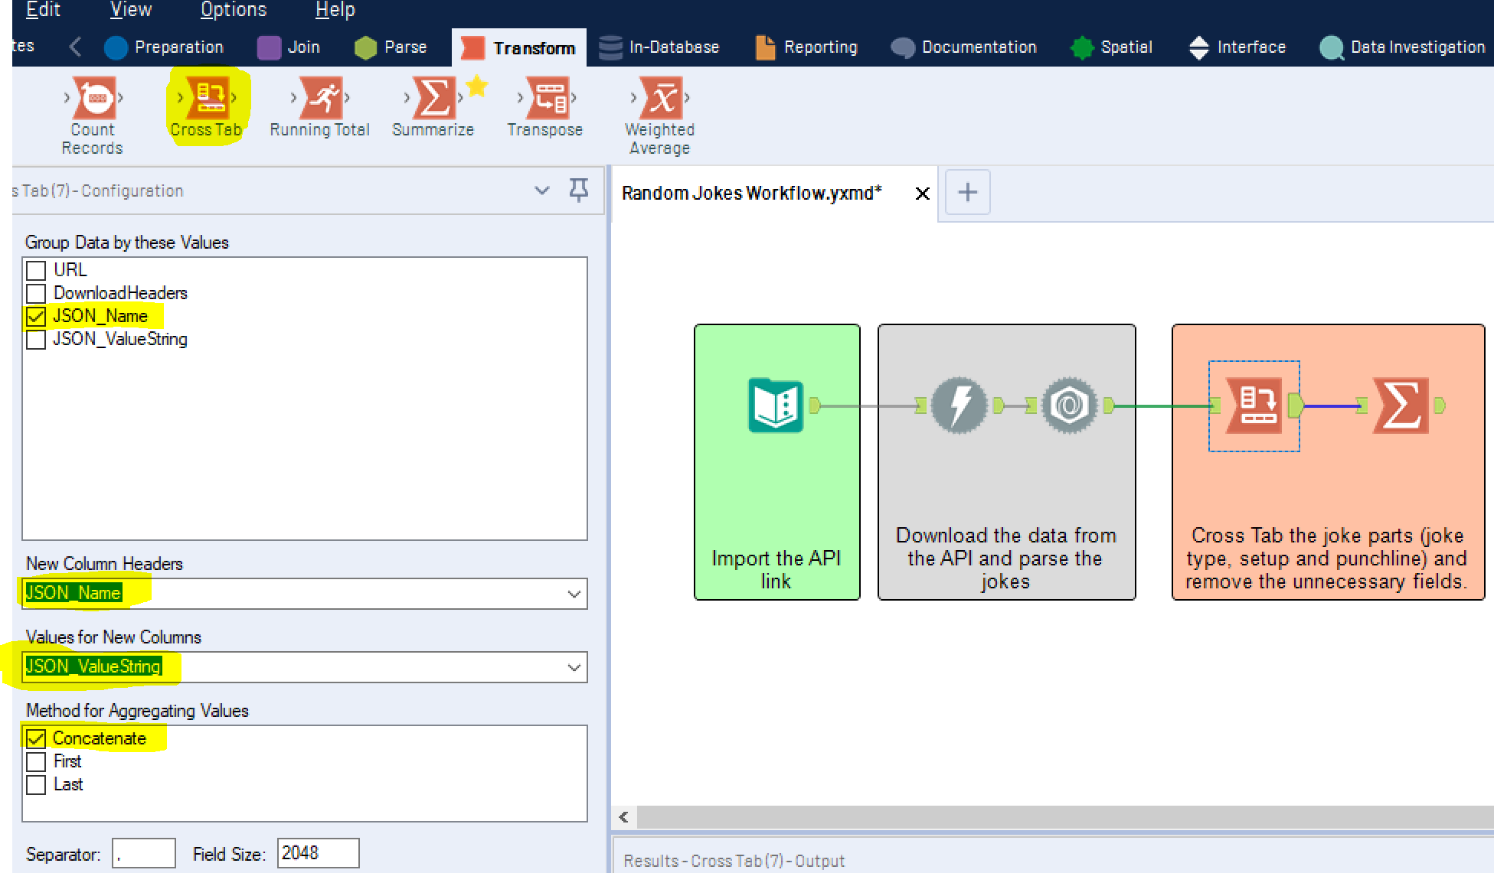Image resolution: width=1494 pixels, height=873 pixels.
Task: Select the Count Records tool icon
Action: click(x=93, y=98)
